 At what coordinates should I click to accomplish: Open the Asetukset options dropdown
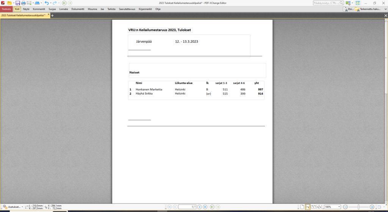14,207
